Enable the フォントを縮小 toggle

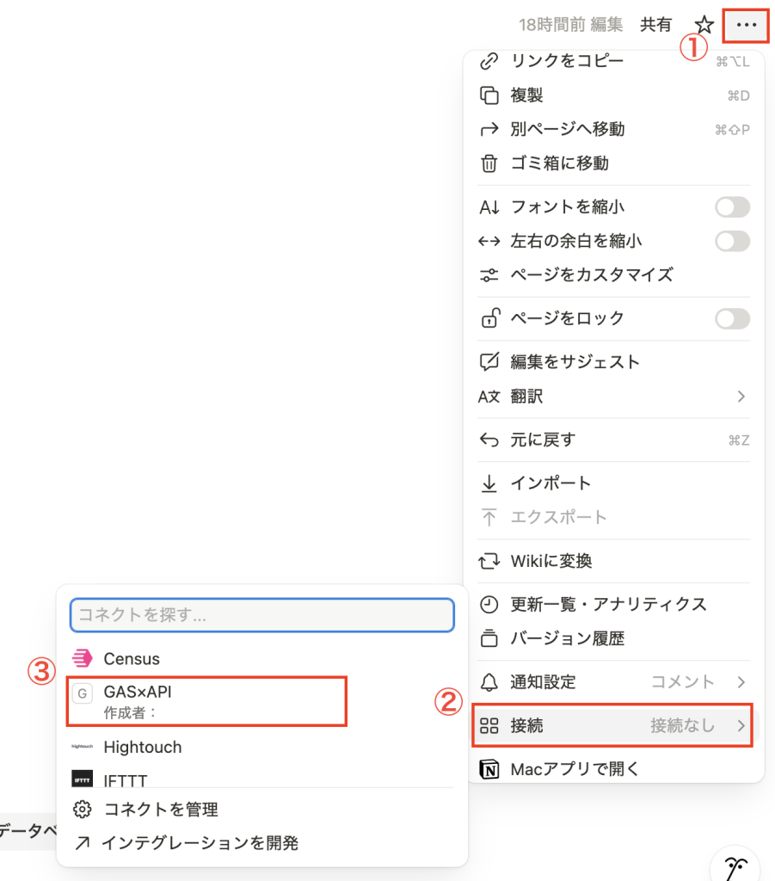732,207
